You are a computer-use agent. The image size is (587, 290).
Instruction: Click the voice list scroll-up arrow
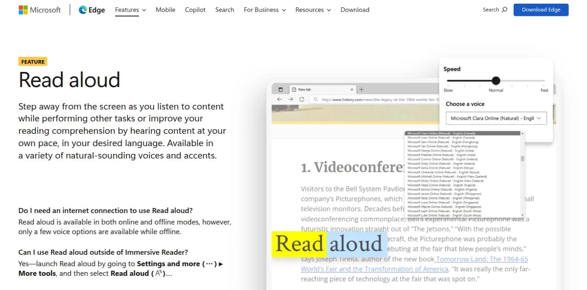pyautogui.click(x=522, y=133)
